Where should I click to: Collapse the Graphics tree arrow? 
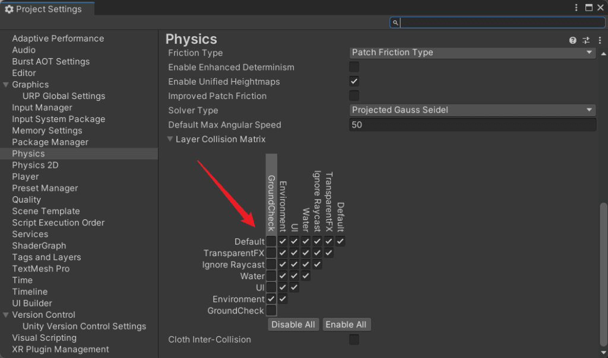[x=6, y=84]
